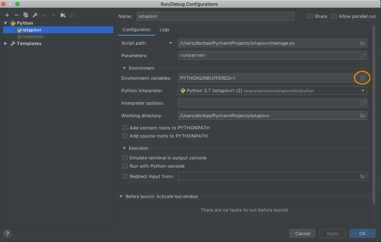Sort configurations alphabetically
381x242 pixels.
coord(72,15)
